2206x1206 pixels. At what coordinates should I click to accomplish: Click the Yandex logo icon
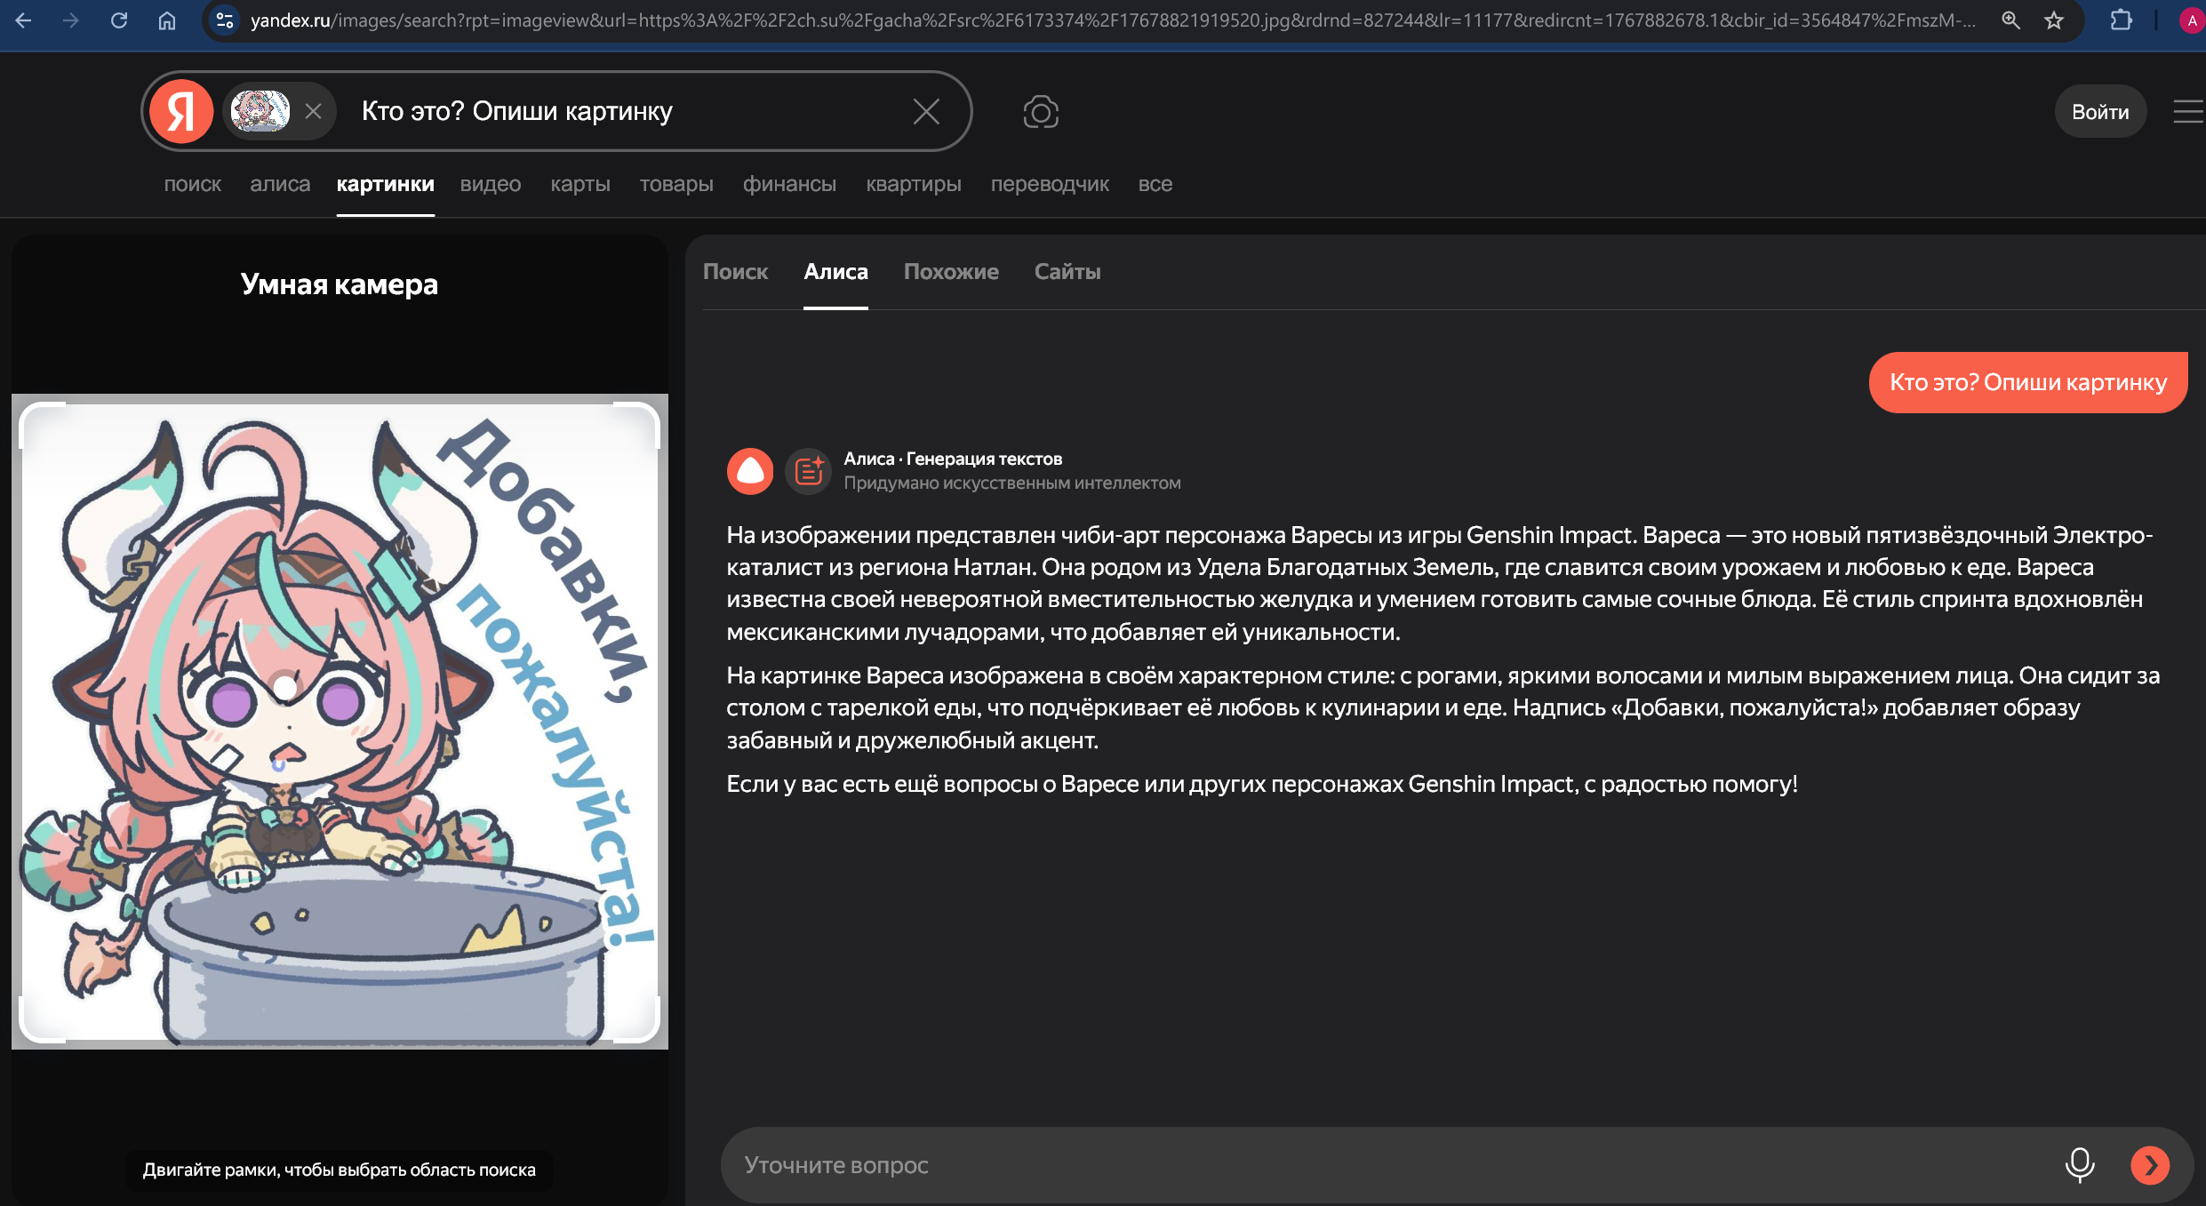point(181,112)
